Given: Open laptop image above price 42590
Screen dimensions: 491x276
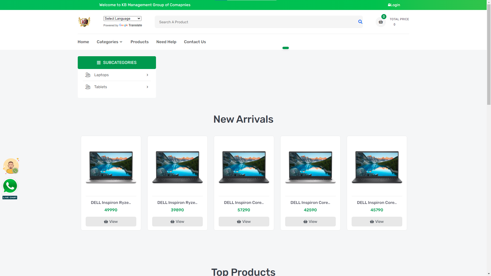Looking at the screenshot, I should coord(310,167).
